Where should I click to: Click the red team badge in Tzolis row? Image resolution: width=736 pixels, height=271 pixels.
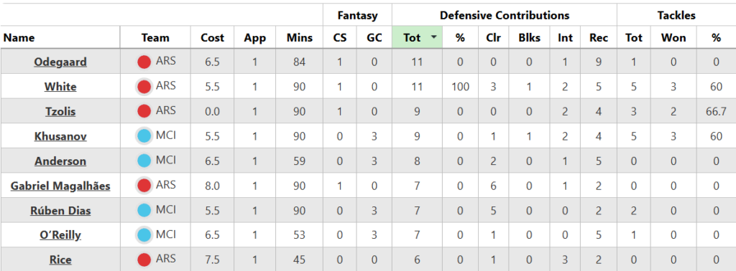(x=144, y=111)
